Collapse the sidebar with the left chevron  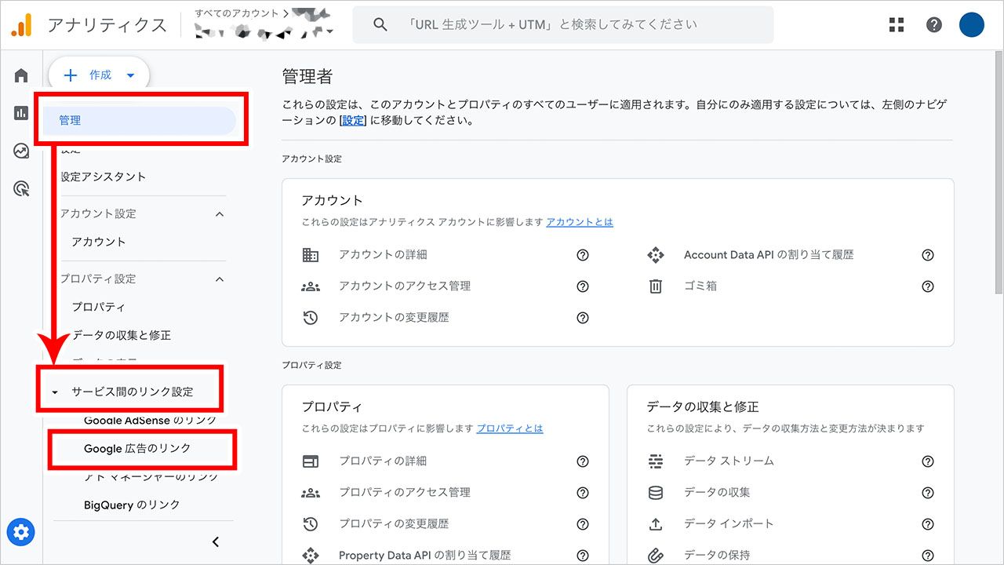tap(216, 541)
